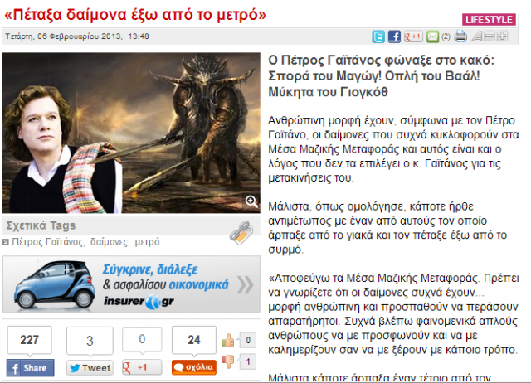
Task: Vote thumbs down on the article
Action: pyautogui.click(x=228, y=361)
